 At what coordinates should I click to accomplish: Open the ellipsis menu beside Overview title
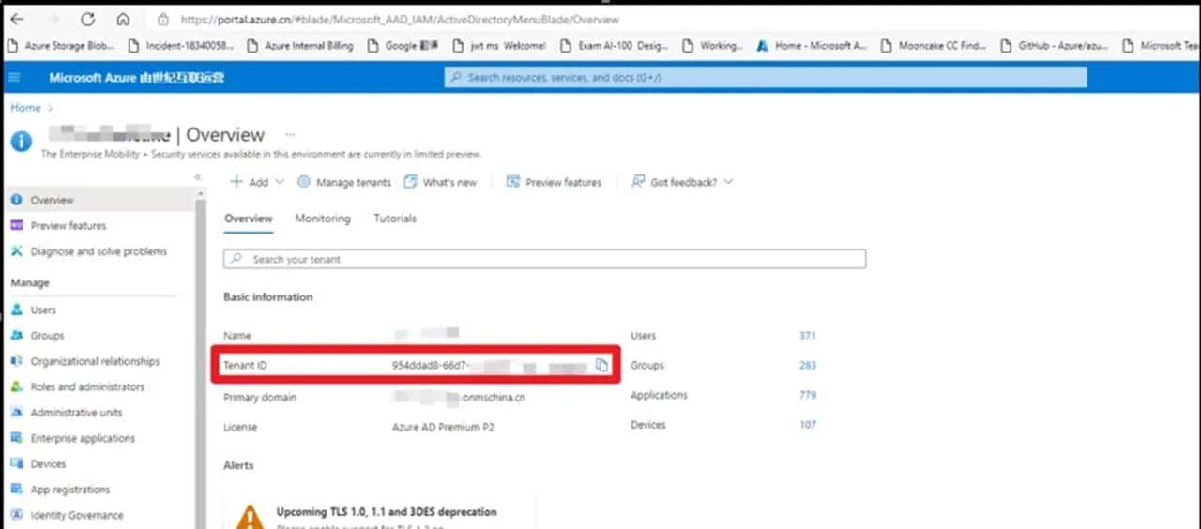tap(290, 135)
